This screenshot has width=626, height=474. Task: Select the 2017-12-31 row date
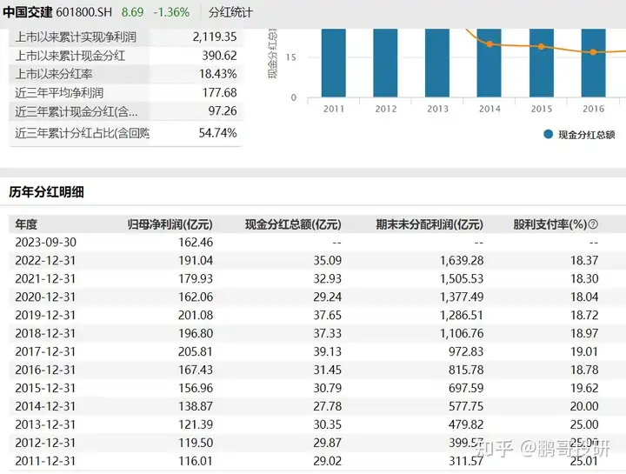[45, 352]
